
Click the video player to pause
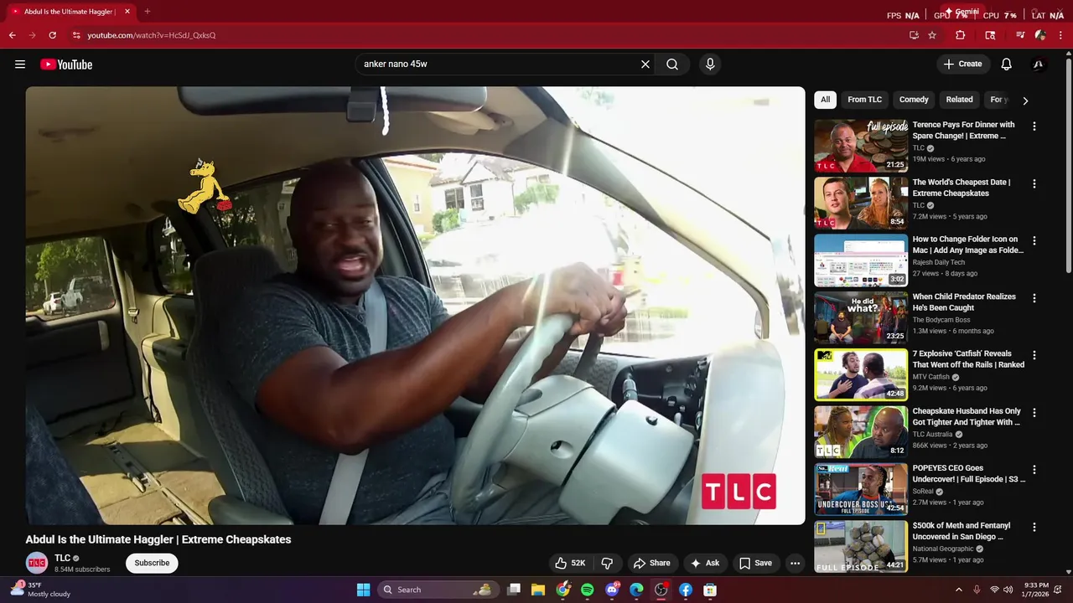pyautogui.click(x=415, y=306)
